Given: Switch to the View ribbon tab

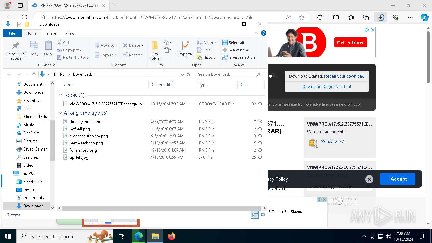Looking at the screenshot, I should tap(70, 33).
